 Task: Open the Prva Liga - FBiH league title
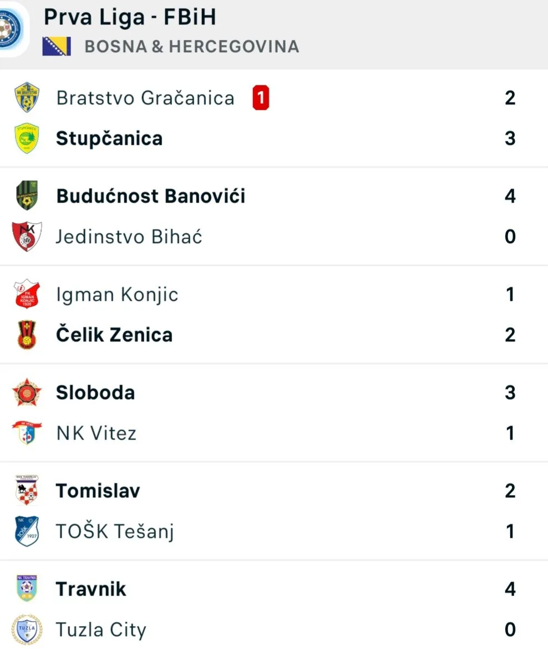[130, 18]
